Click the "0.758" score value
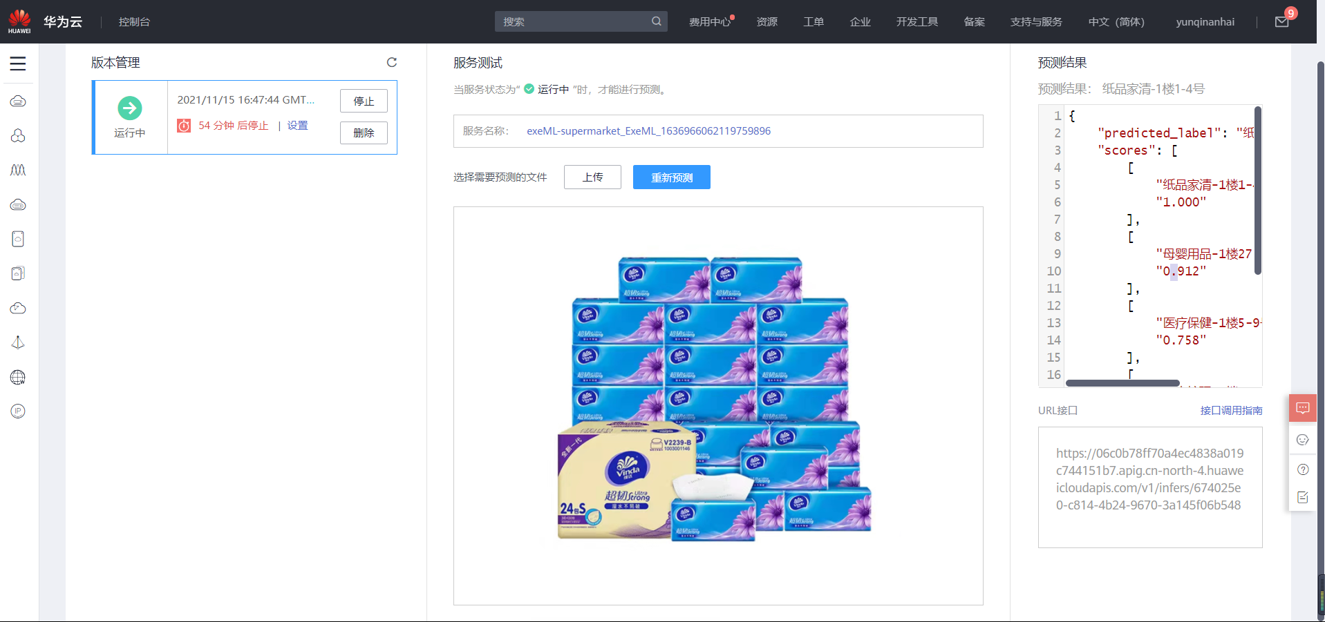 1181,340
